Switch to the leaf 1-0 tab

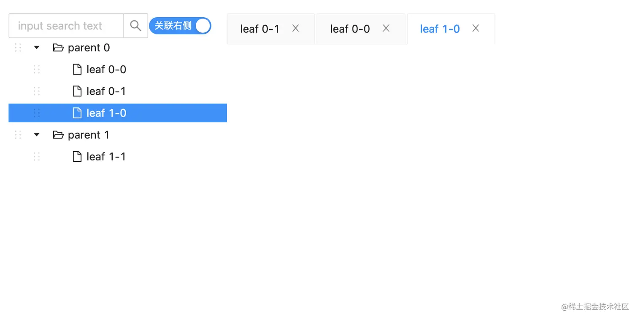tap(440, 29)
